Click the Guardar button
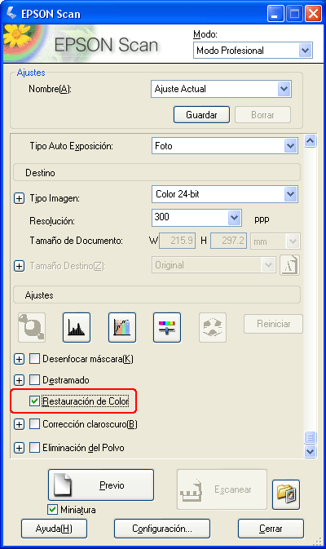This screenshot has height=549, width=326. tap(201, 115)
